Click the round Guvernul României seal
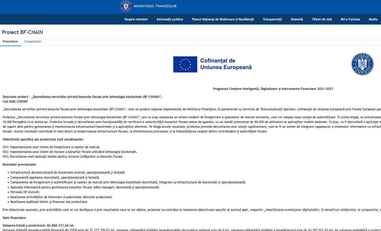 tap(362, 64)
